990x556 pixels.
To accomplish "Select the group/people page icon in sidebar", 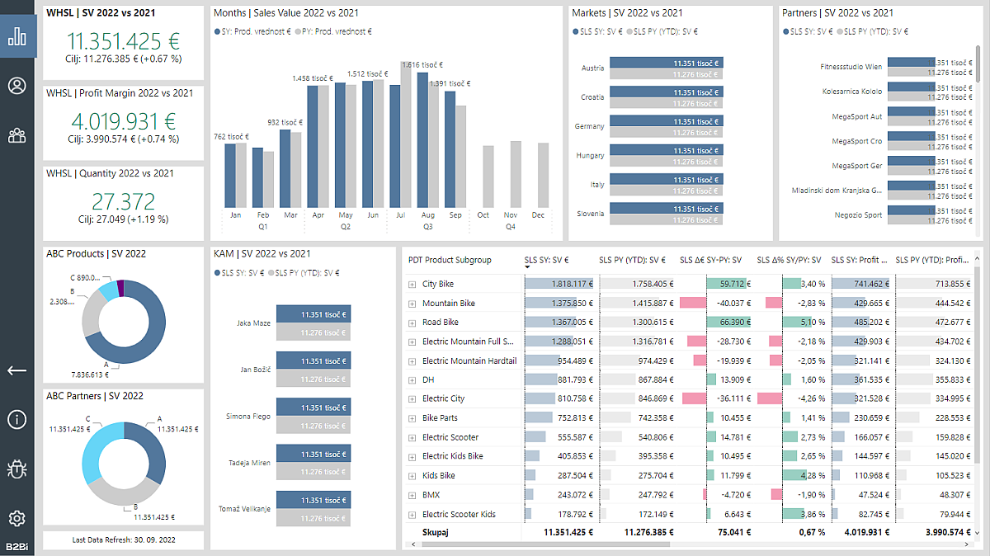I will pyautogui.click(x=16, y=134).
